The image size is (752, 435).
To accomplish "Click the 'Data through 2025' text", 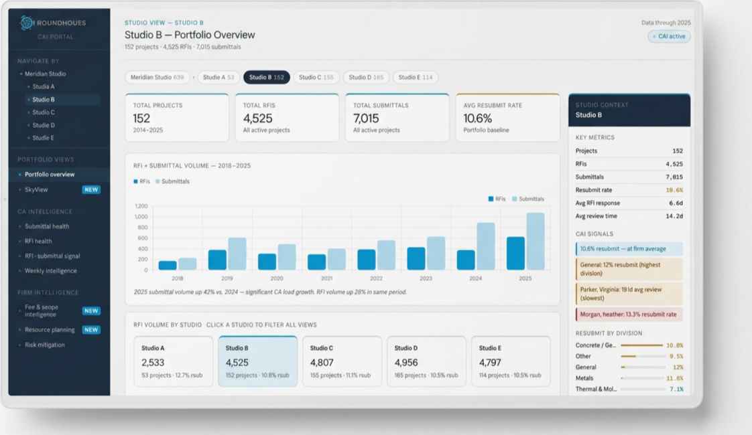I will coord(666,23).
